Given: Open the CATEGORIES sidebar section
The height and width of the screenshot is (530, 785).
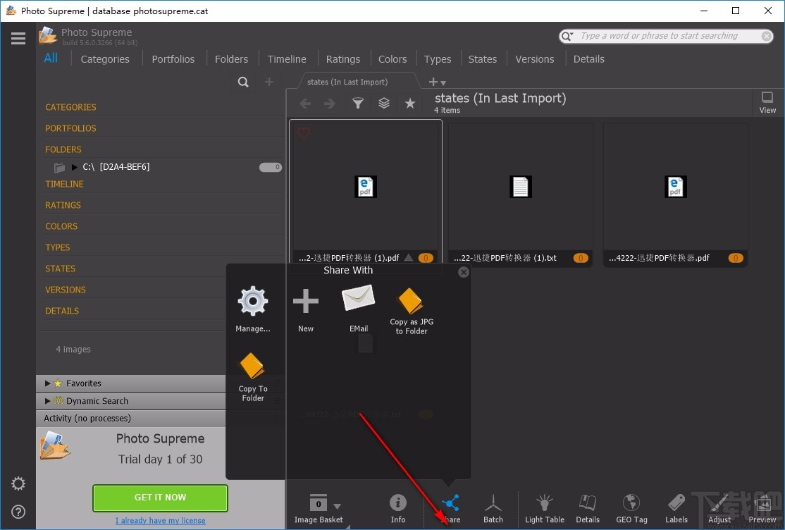Looking at the screenshot, I should click(x=70, y=107).
